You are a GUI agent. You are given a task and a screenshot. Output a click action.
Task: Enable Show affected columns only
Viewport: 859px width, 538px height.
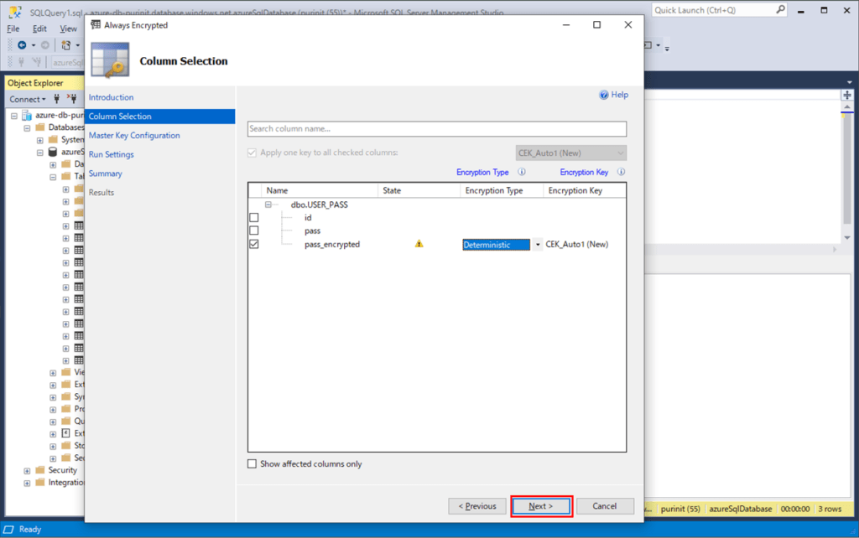[x=252, y=464]
